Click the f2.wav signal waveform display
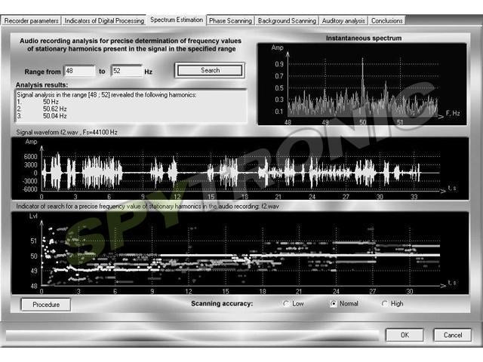The height and width of the screenshot is (362, 483). coord(240,169)
